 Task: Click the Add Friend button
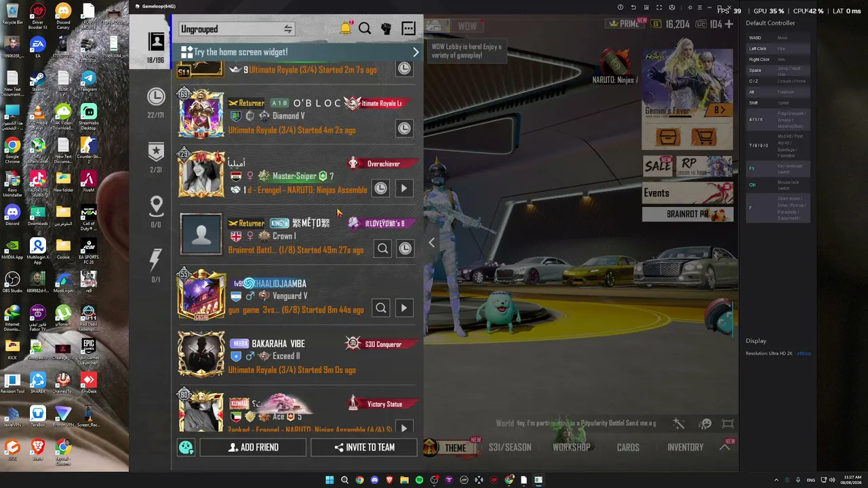[254, 447]
